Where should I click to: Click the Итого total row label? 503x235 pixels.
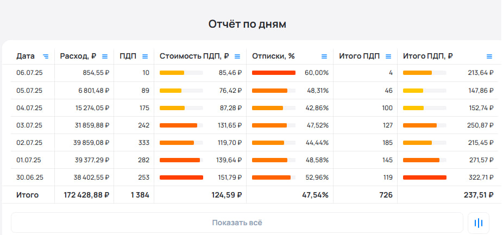tap(28, 194)
